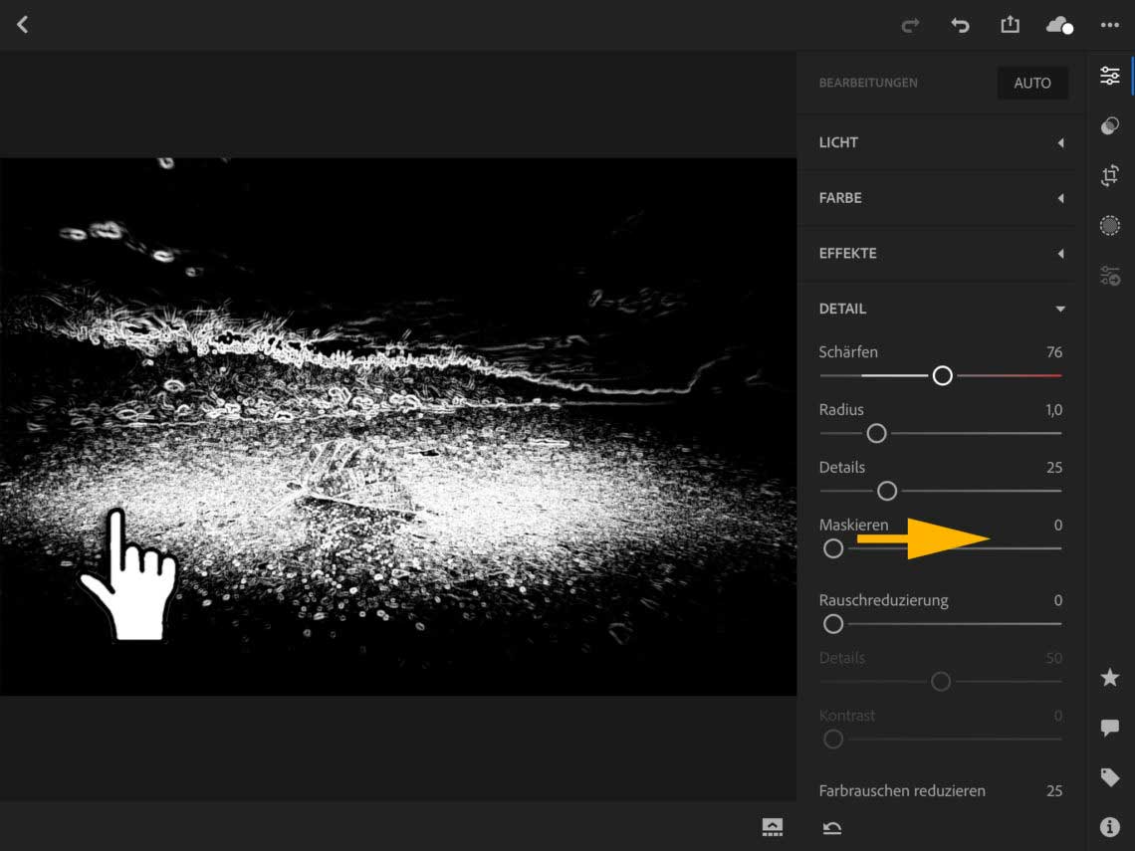Image resolution: width=1135 pixels, height=851 pixels.
Task: Toggle the filmstrip icon below the photo
Action: click(x=773, y=827)
